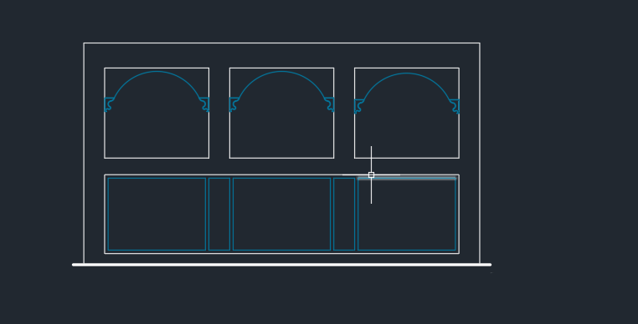Select right scroll bracket of the right window
The height and width of the screenshot is (324, 638).
tap(455, 106)
